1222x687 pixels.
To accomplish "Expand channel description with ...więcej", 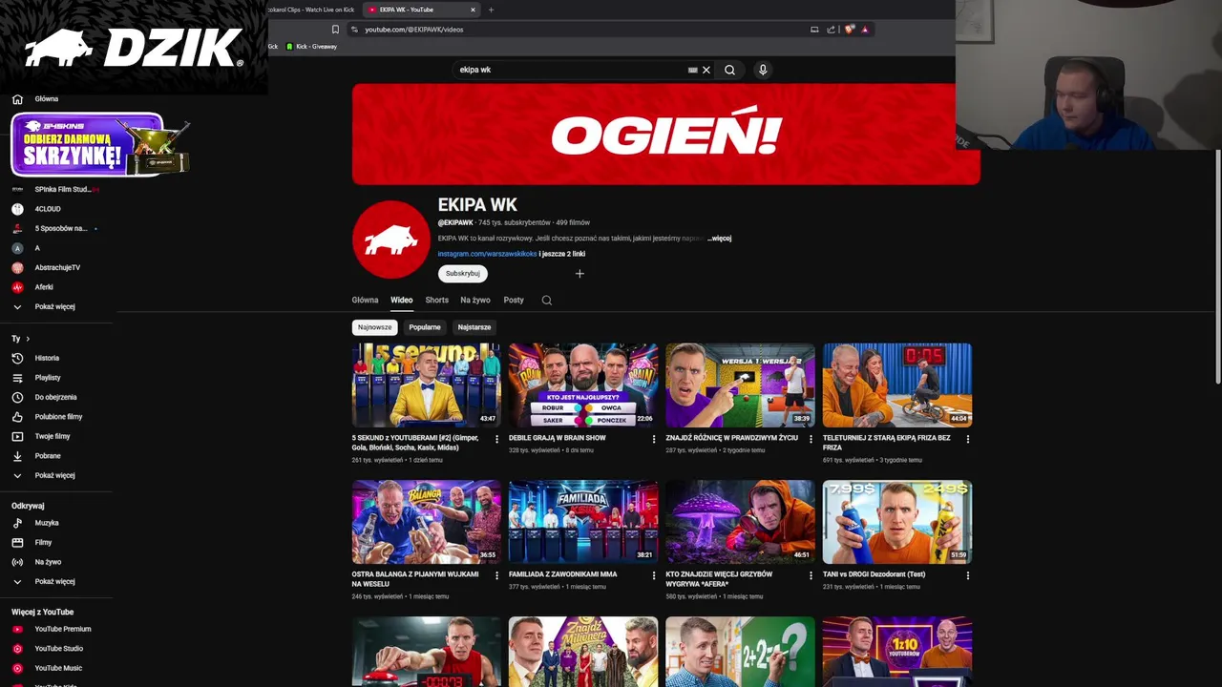I will point(720,239).
